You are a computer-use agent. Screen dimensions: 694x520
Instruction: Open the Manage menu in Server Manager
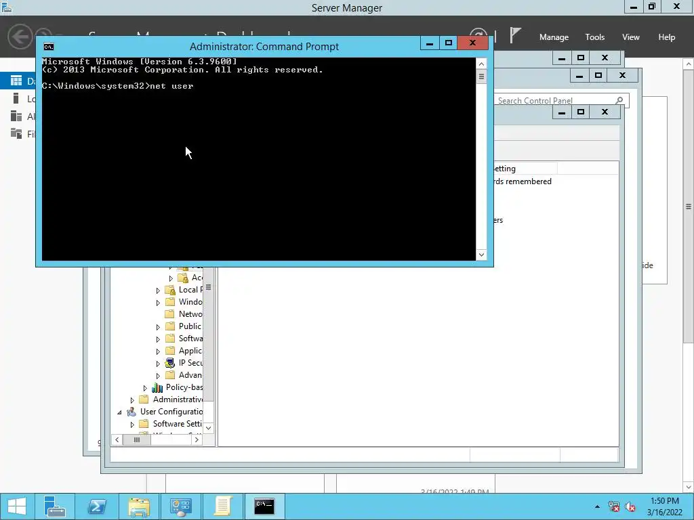(x=554, y=37)
